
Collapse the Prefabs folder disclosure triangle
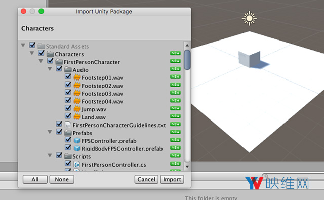[50, 132]
